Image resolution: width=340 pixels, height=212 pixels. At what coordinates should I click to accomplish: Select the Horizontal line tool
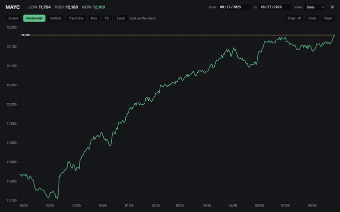(x=34, y=18)
